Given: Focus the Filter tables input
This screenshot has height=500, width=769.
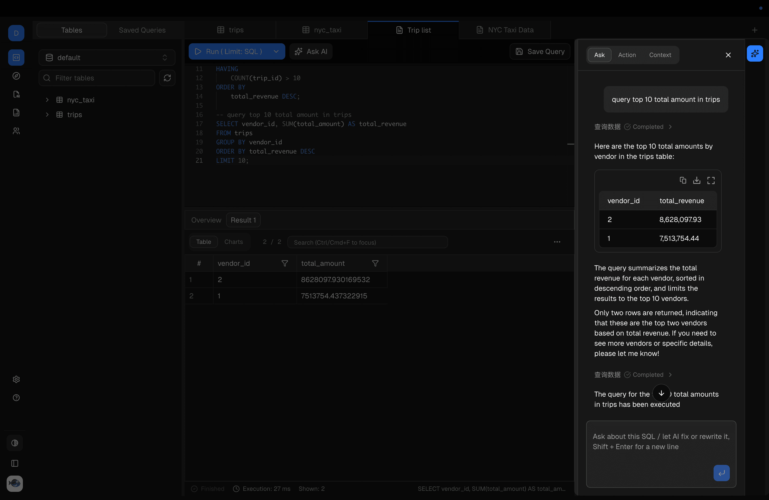Looking at the screenshot, I should pos(97,78).
